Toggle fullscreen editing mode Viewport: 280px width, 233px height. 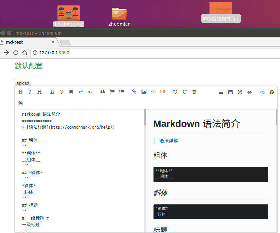pos(240,92)
